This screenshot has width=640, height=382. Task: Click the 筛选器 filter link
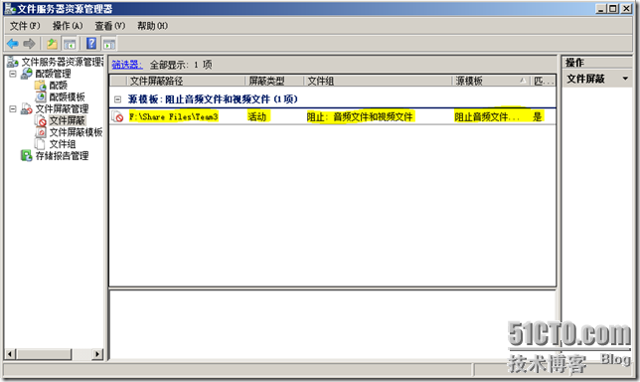click(x=127, y=65)
